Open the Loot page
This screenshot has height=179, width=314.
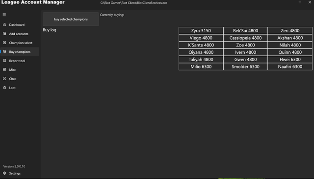[x=20, y=88]
